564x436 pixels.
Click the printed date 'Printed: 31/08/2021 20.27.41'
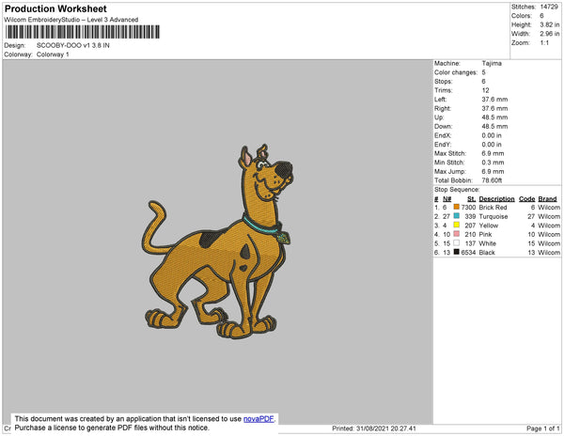pos(374,428)
